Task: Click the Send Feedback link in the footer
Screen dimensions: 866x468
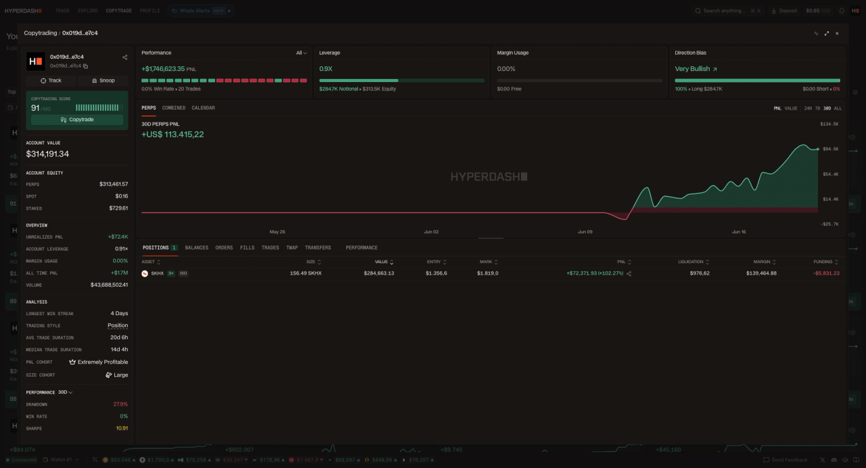Action: point(784,460)
